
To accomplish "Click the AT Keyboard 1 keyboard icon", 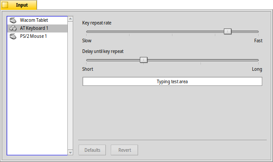I will click(13, 28).
